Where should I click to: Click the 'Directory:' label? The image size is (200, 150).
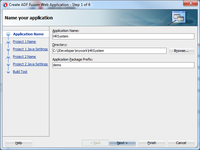click(x=60, y=45)
